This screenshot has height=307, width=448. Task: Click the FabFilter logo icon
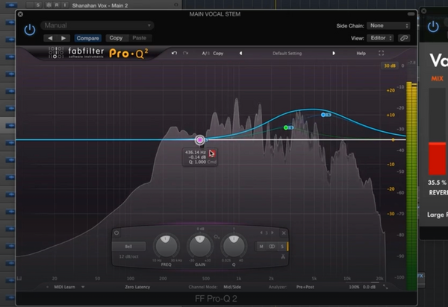(56, 53)
